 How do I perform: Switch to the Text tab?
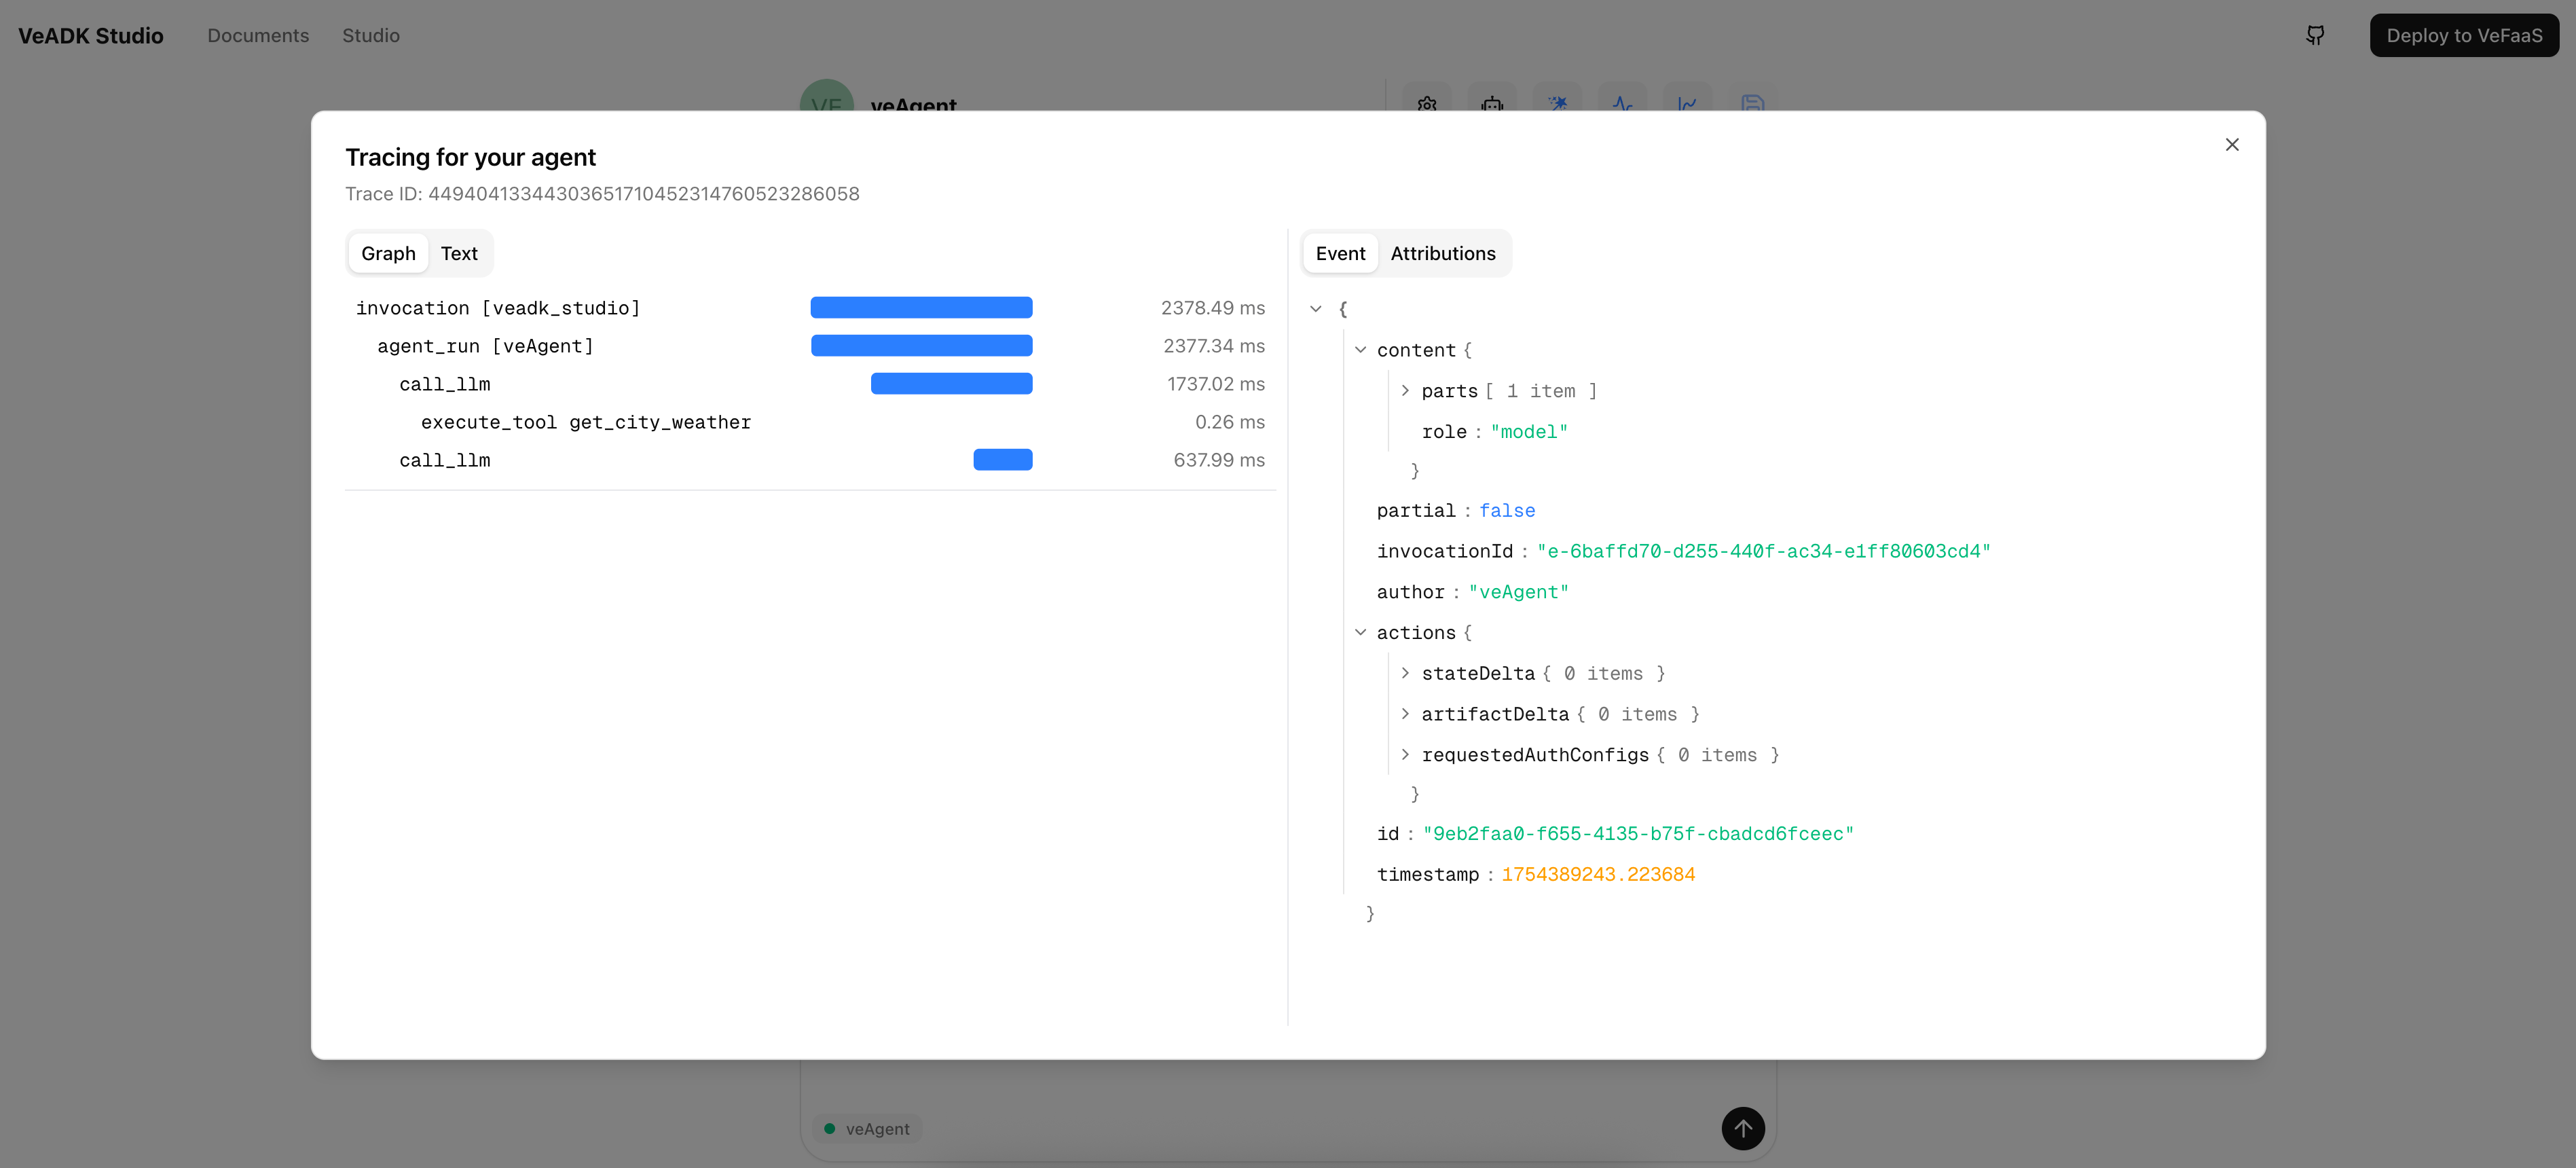[459, 254]
